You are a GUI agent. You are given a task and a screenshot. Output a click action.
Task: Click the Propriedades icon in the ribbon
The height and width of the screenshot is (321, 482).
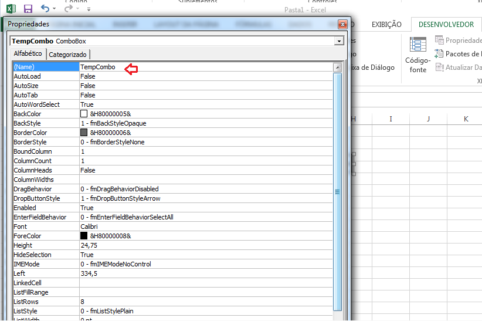[440, 40]
